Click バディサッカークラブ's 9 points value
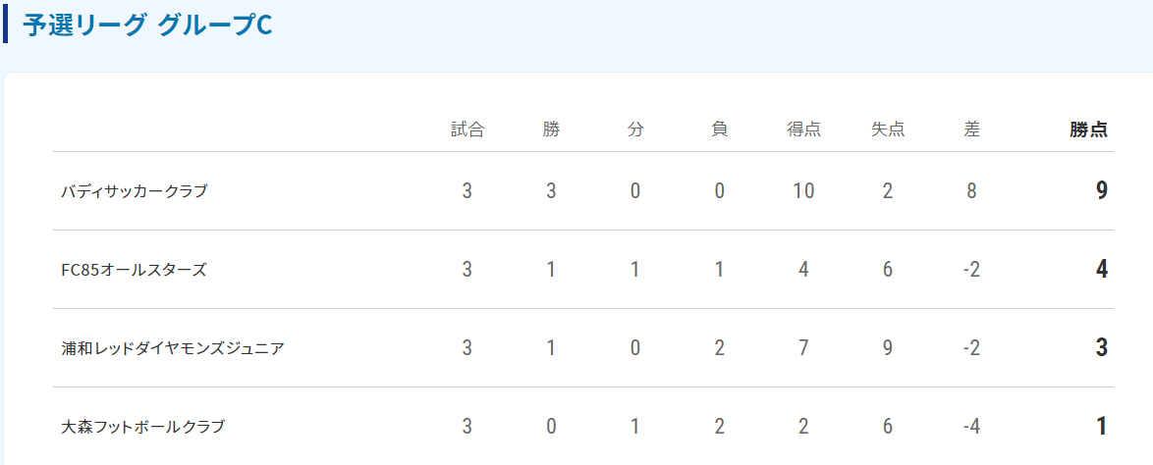 (1101, 191)
